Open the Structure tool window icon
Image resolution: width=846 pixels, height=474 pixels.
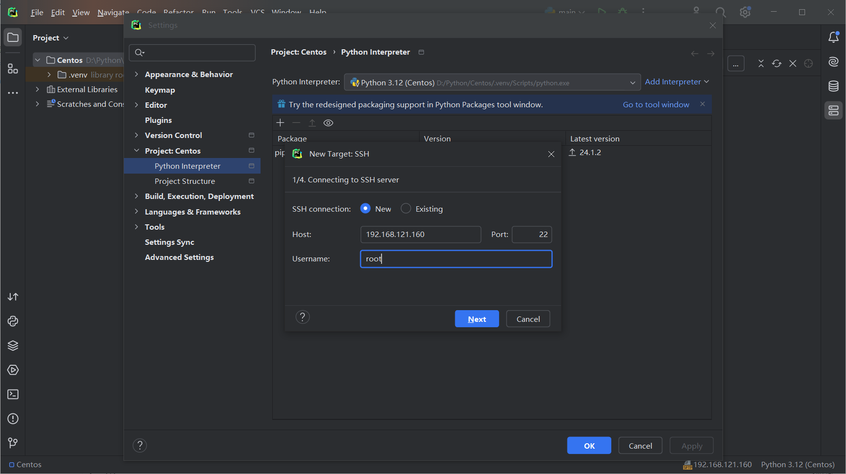pos(13,69)
